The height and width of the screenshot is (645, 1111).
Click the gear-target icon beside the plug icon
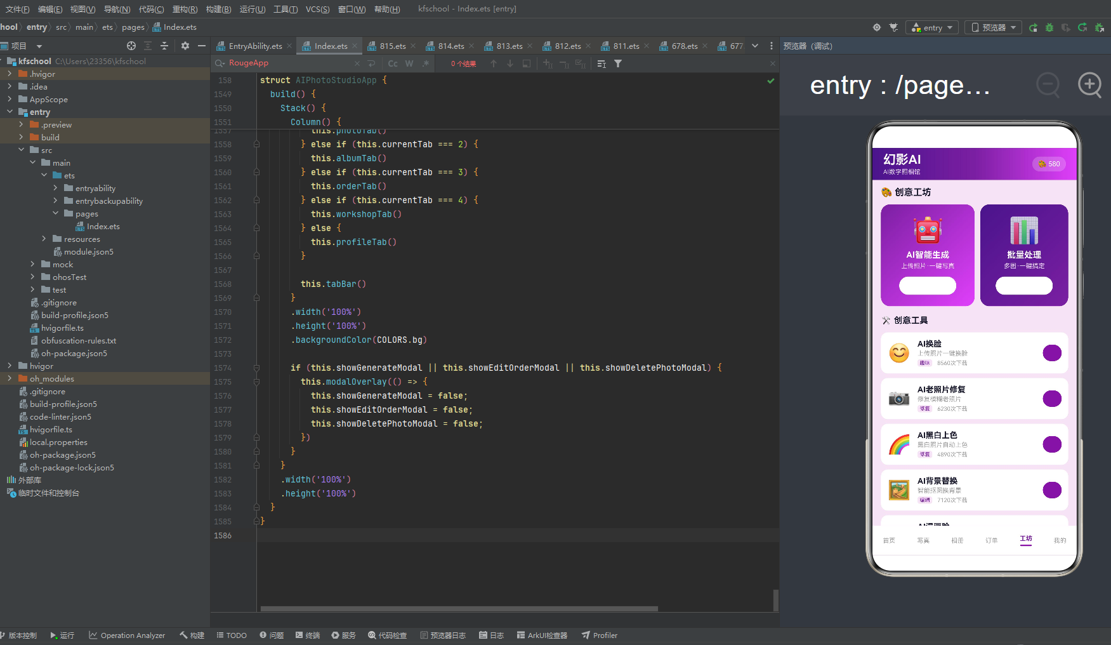pos(877,27)
